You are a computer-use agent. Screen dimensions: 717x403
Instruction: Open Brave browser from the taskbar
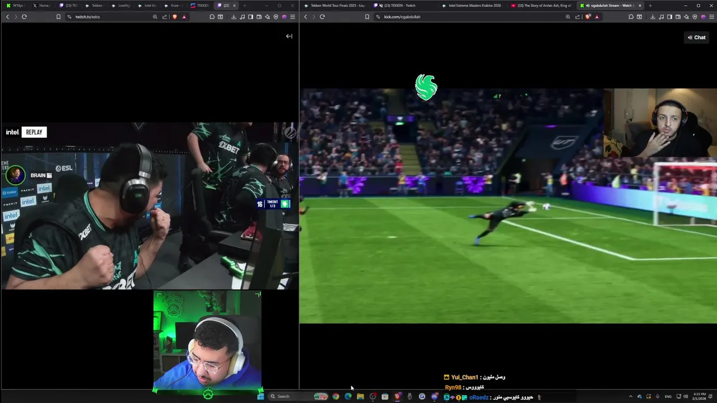tap(397, 396)
